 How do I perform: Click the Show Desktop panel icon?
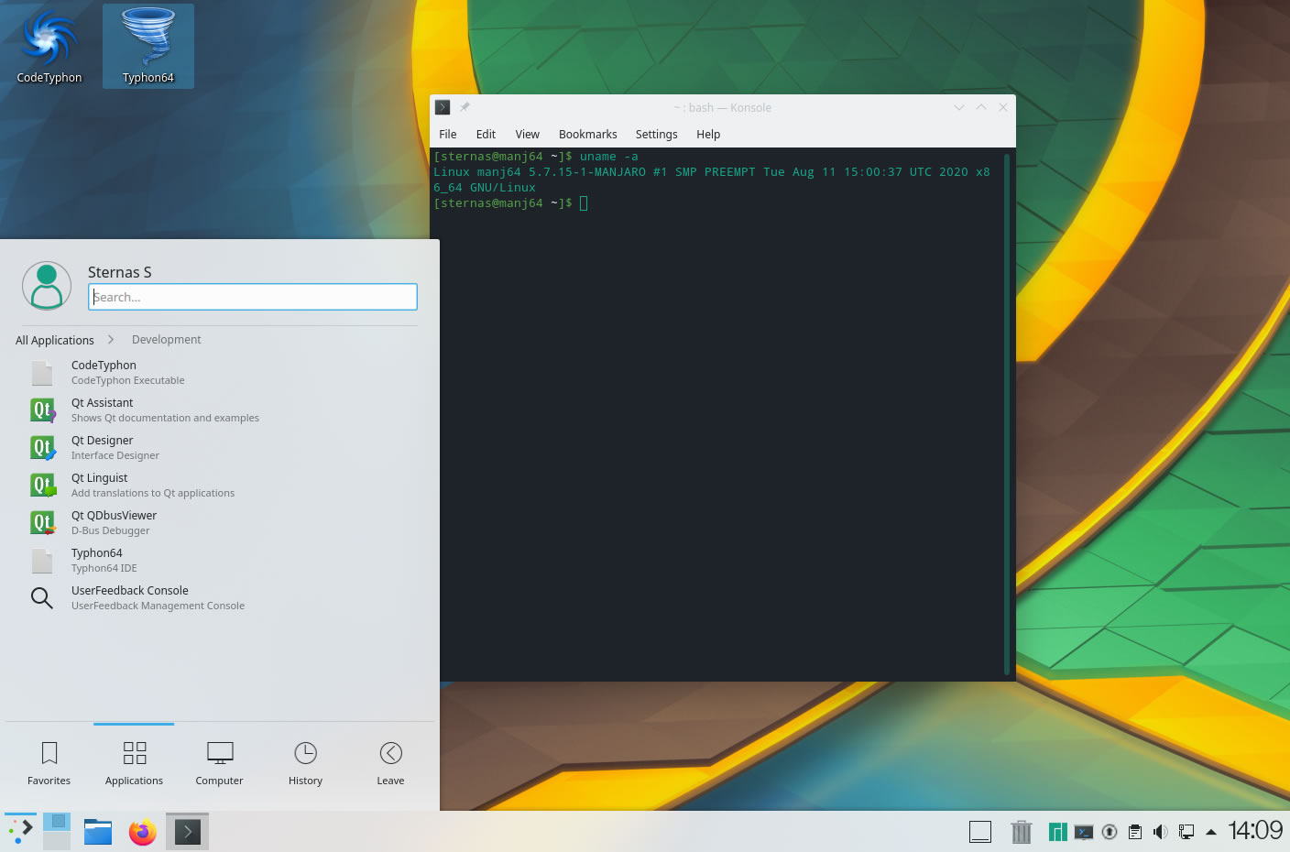coord(980,832)
